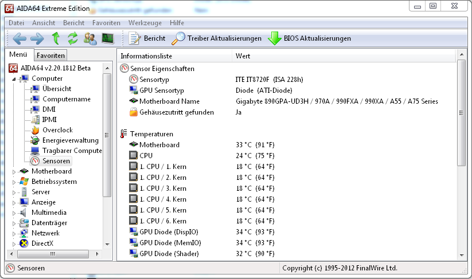Open the Ansicht menu

(44, 23)
